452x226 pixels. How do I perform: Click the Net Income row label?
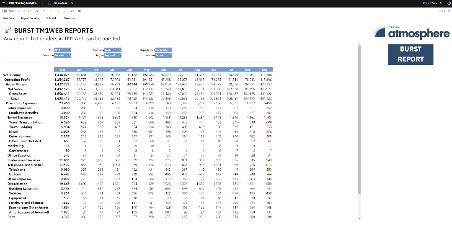(x=12, y=75)
